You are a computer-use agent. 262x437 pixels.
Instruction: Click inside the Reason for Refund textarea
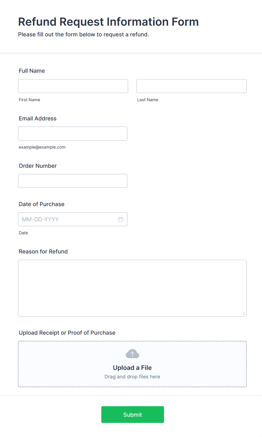coord(132,288)
